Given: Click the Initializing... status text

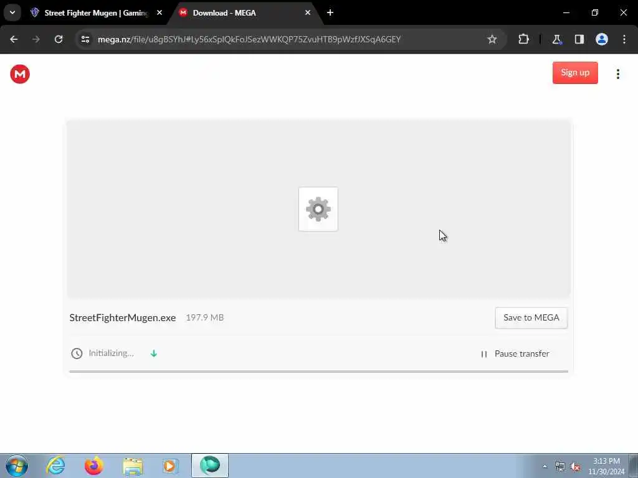Looking at the screenshot, I should click(x=111, y=354).
